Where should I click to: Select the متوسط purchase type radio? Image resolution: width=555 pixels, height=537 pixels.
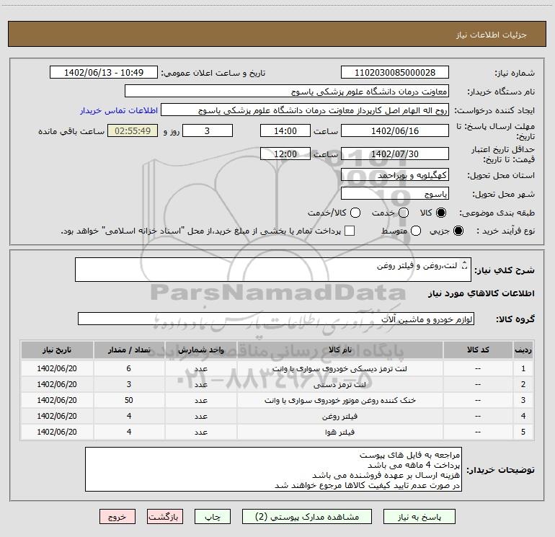point(416,231)
